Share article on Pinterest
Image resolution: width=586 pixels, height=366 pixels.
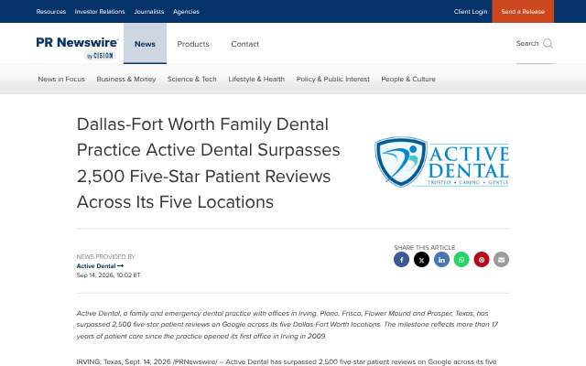point(482,260)
